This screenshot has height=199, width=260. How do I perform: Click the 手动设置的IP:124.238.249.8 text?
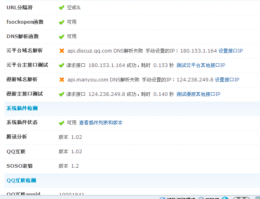point(177,80)
